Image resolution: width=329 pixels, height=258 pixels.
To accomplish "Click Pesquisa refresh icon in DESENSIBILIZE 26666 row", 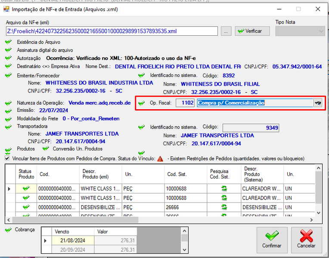I will point(224,207).
